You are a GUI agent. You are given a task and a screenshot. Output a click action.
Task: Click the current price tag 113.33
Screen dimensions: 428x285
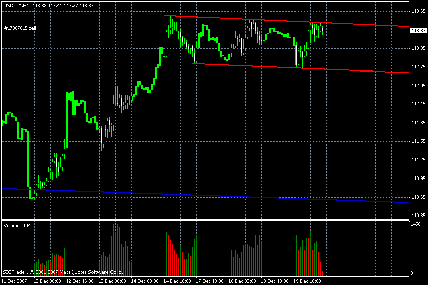click(419, 31)
